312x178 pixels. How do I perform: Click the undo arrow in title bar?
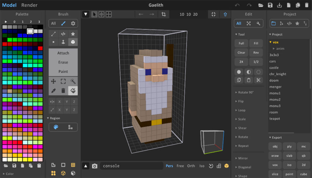point(237,5)
